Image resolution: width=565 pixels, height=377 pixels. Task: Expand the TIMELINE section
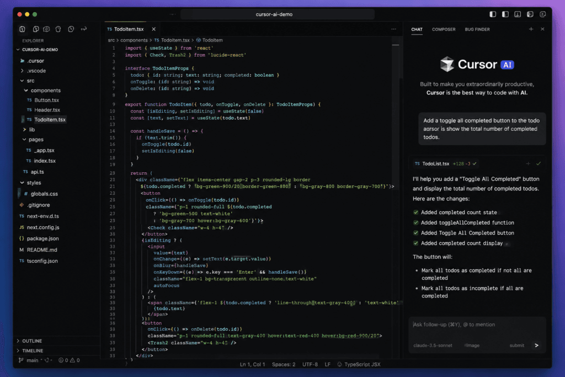click(x=18, y=351)
